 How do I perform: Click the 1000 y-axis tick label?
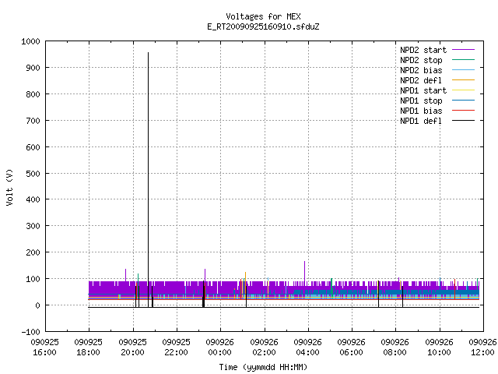pos(30,41)
